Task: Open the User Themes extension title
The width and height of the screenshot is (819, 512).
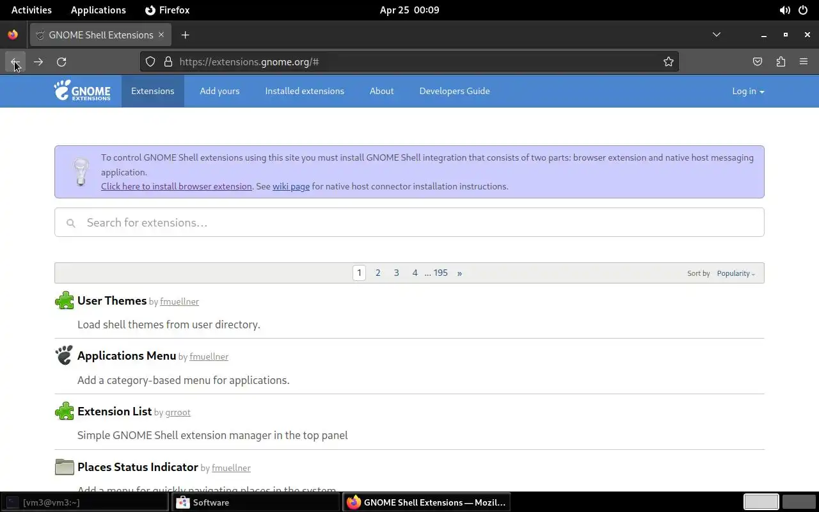Action: [112, 300]
